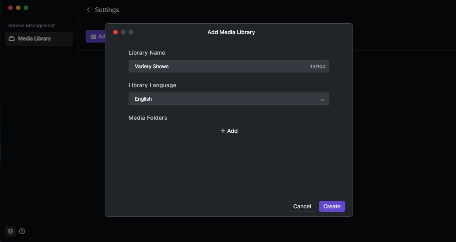Close the main app window with red dot
The height and width of the screenshot is (242, 456).
click(10, 8)
